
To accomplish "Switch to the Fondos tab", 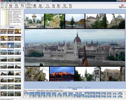I will (x=47, y=91).
